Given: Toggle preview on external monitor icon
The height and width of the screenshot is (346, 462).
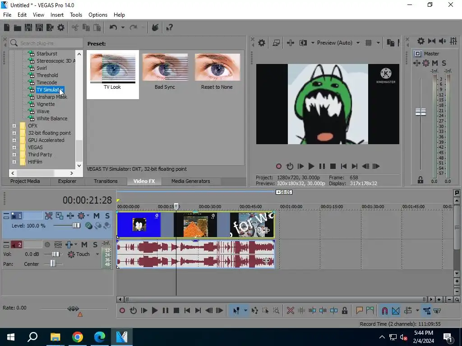Looking at the screenshot, I should (276, 43).
